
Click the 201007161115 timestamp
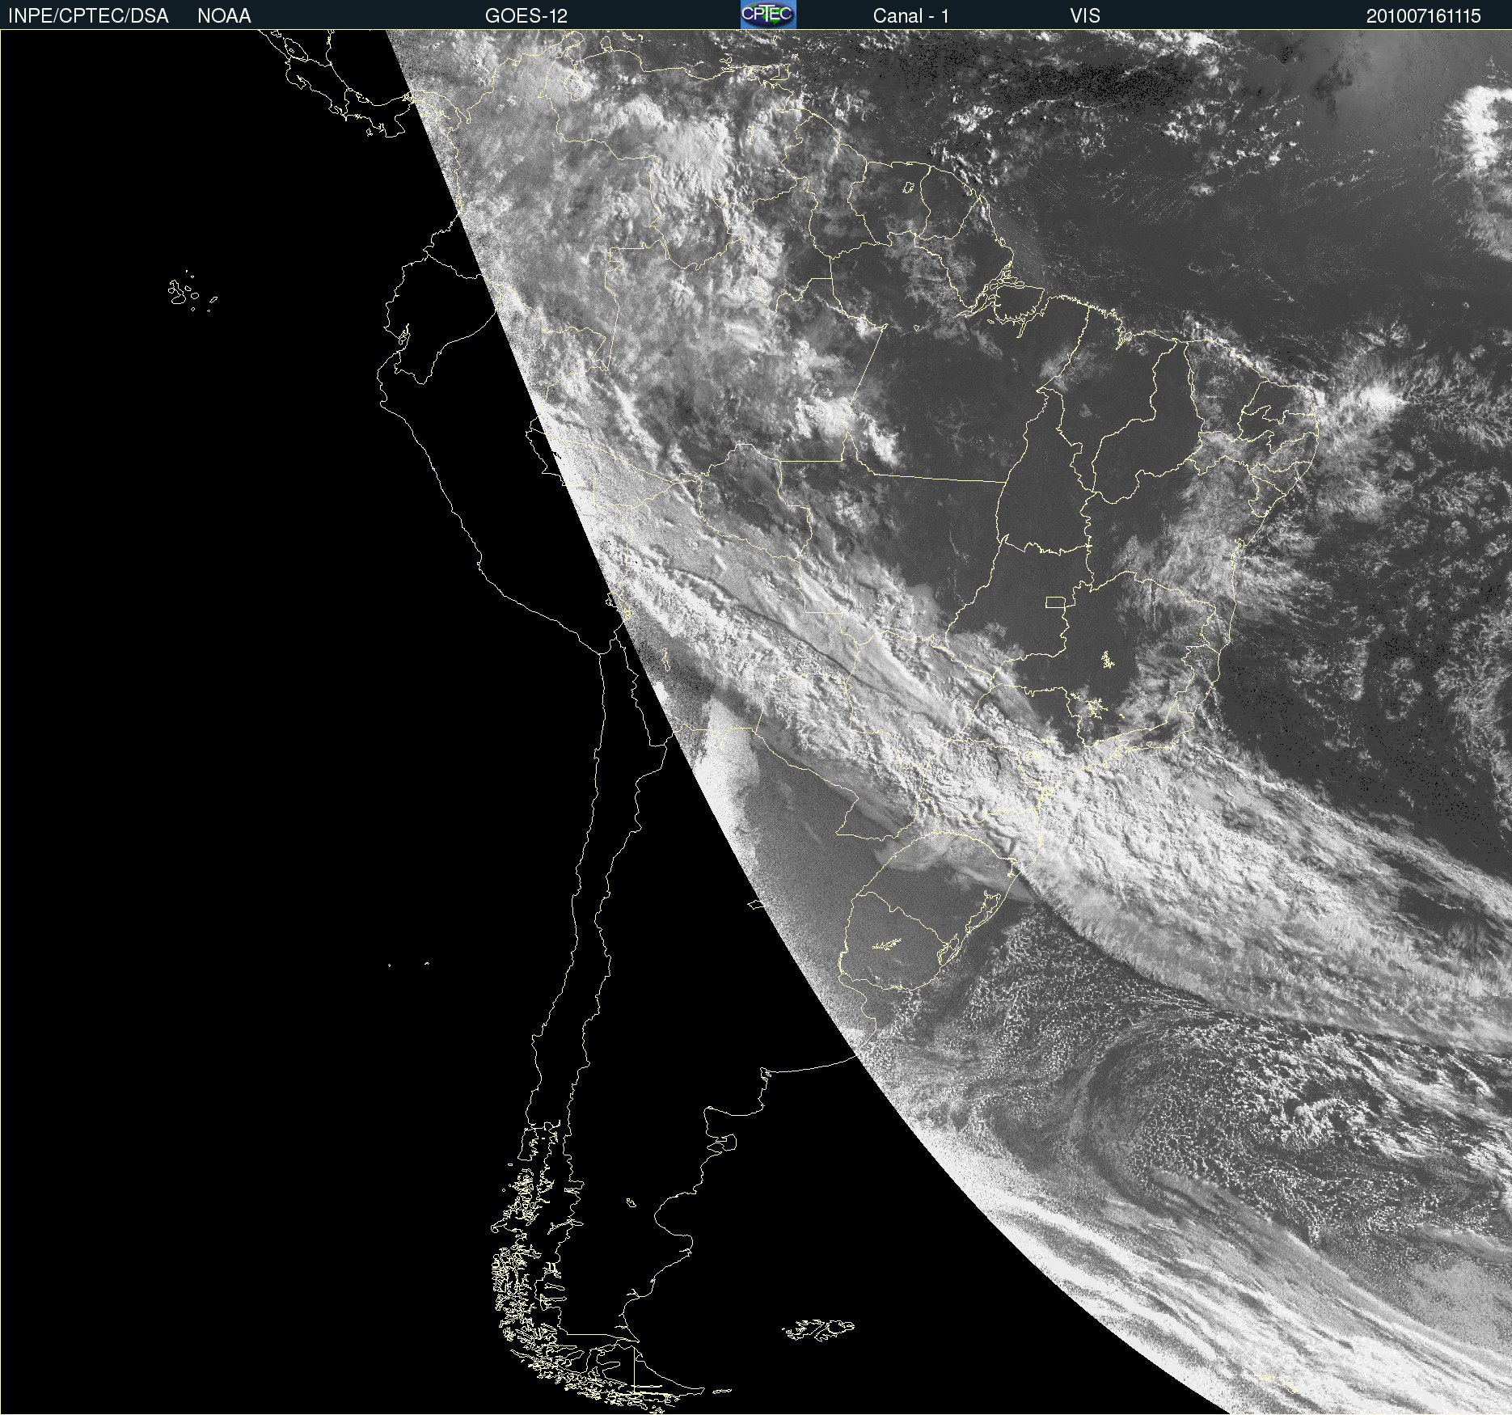pos(1424,16)
